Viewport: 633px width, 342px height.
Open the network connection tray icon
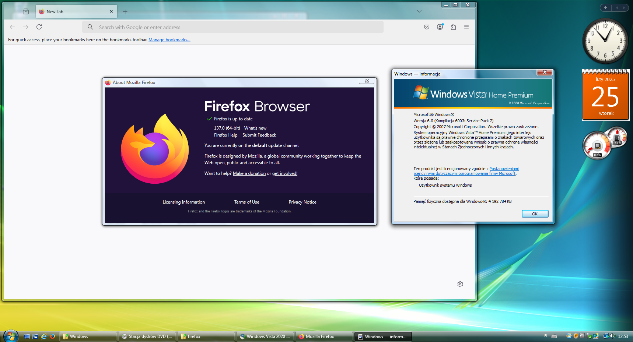click(606, 336)
